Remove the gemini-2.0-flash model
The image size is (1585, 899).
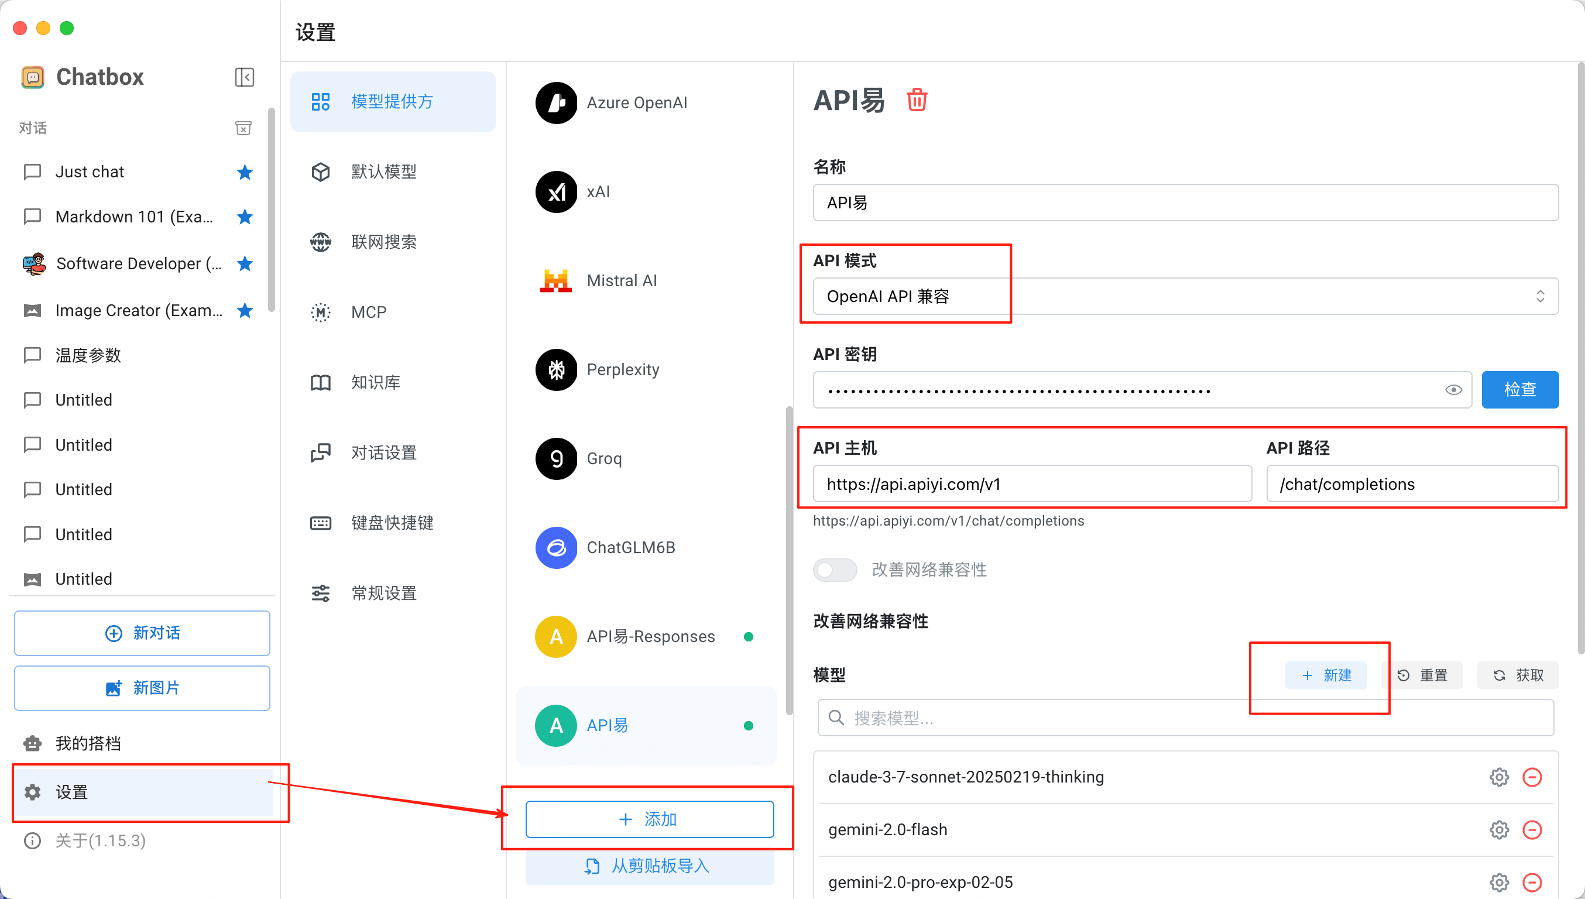point(1532,829)
